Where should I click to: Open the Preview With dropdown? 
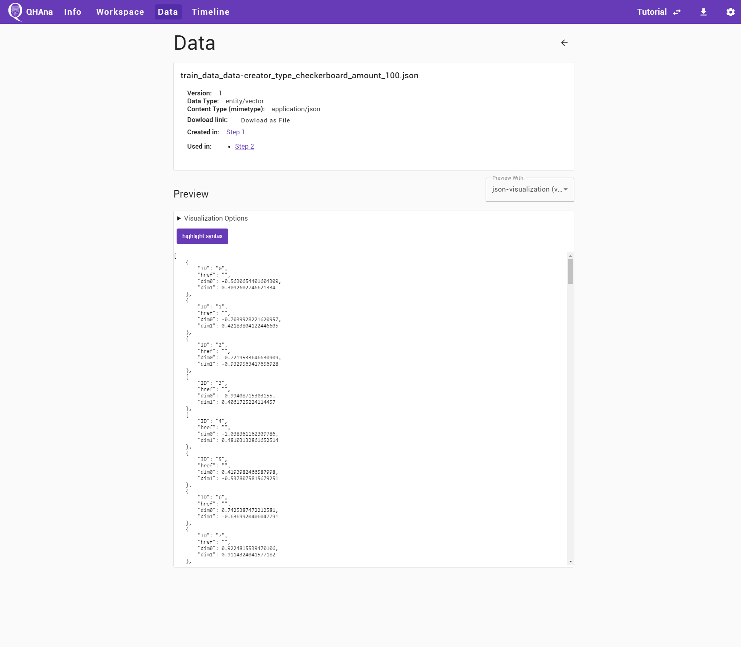[529, 190]
